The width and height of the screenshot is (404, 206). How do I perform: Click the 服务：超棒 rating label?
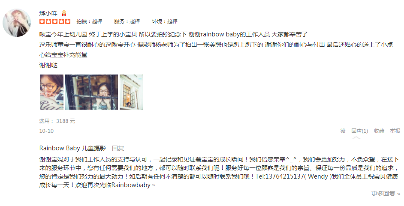point(127,21)
